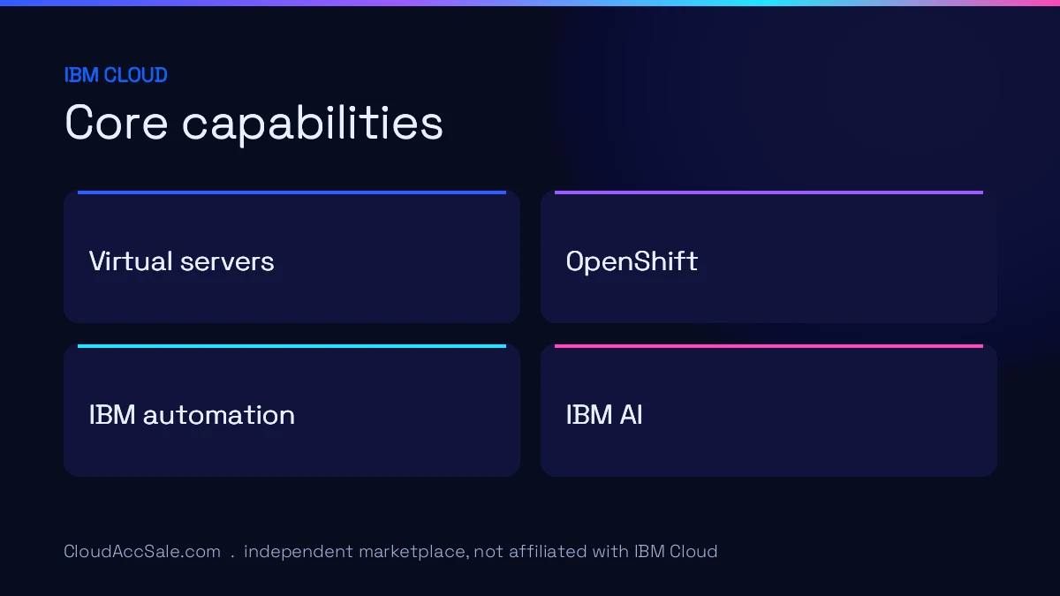Click the IBM AI card
The image size is (1060, 596).
pos(768,411)
